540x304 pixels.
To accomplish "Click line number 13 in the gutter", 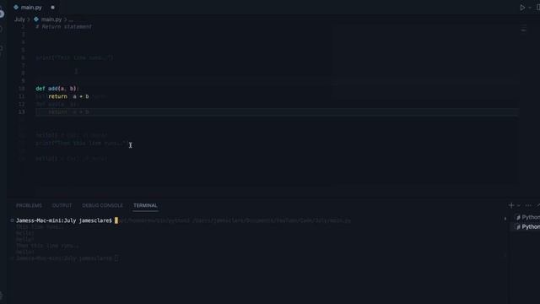I will pyautogui.click(x=21, y=111).
